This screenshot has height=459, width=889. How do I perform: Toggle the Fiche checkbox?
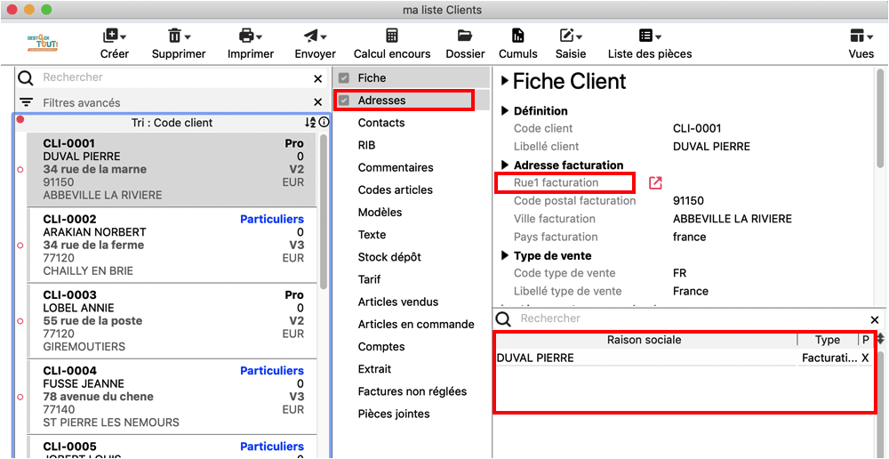coord(343,78)
